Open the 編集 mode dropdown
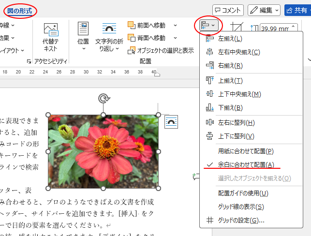The image size is (311, 236). tap(264, 10)
